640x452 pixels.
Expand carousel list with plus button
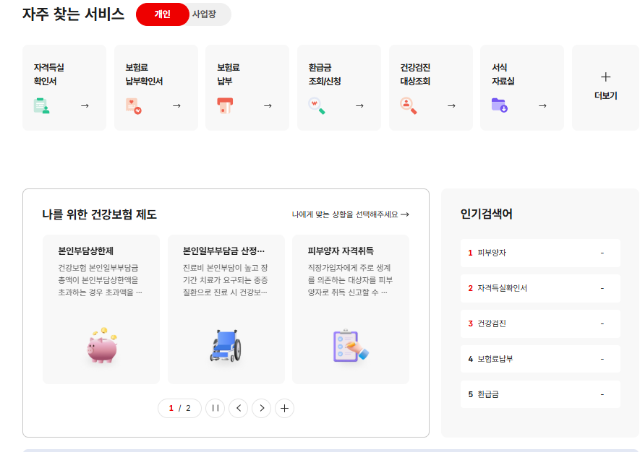coord(285,409)
